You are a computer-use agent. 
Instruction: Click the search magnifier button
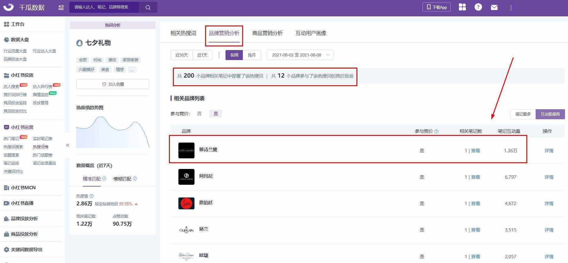click(x=148, y=7)
